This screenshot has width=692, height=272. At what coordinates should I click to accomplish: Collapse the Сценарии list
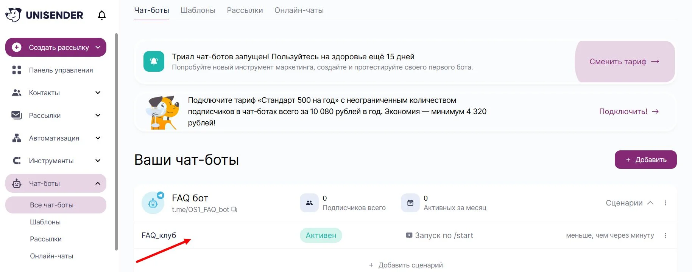650,203
